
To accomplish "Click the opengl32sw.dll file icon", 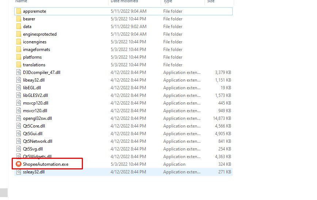I will (x=19, y=118).
